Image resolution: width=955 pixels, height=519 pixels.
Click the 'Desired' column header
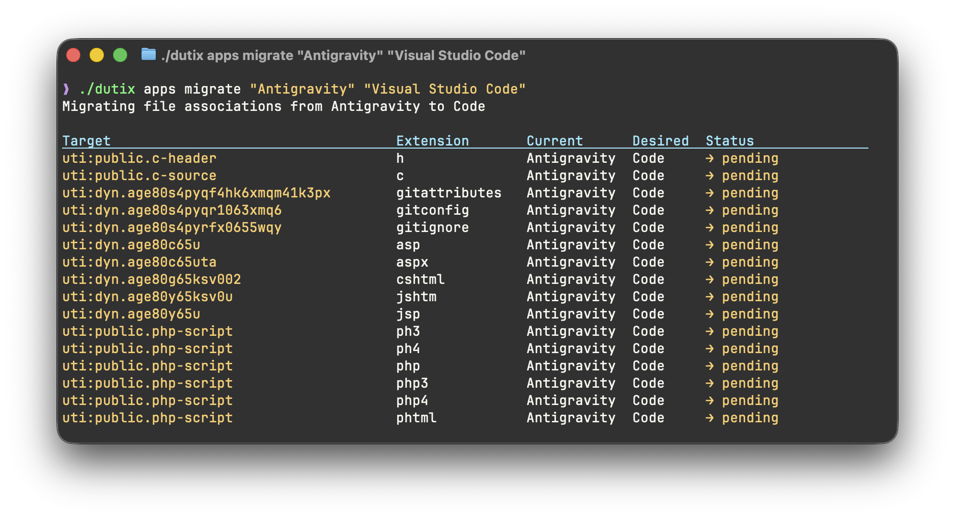click(x=661, y=141)
